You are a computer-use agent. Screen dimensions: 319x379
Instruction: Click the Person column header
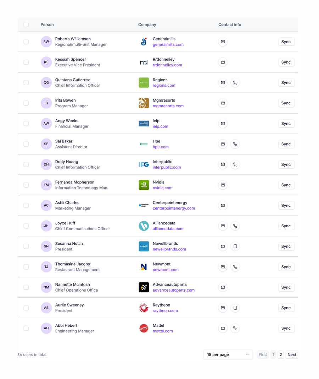coord(47,25)
